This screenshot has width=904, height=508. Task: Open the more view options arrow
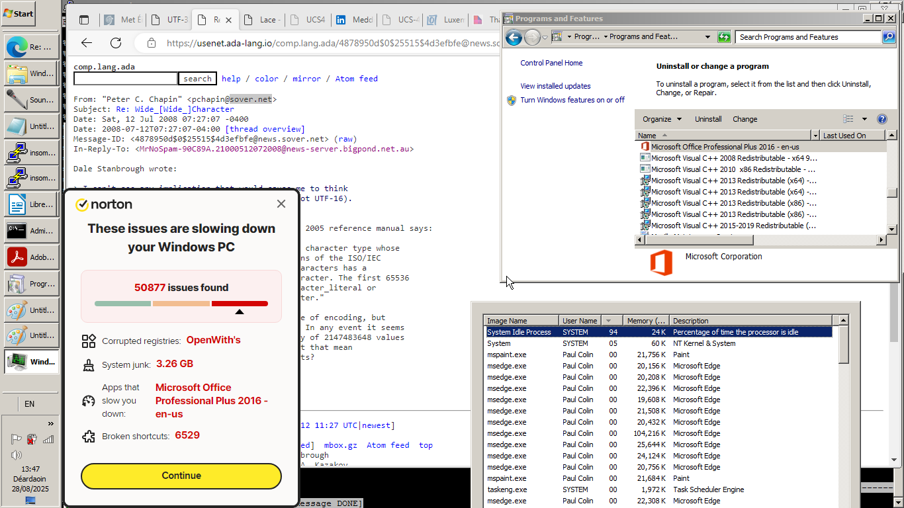click(x=864, y=119)
